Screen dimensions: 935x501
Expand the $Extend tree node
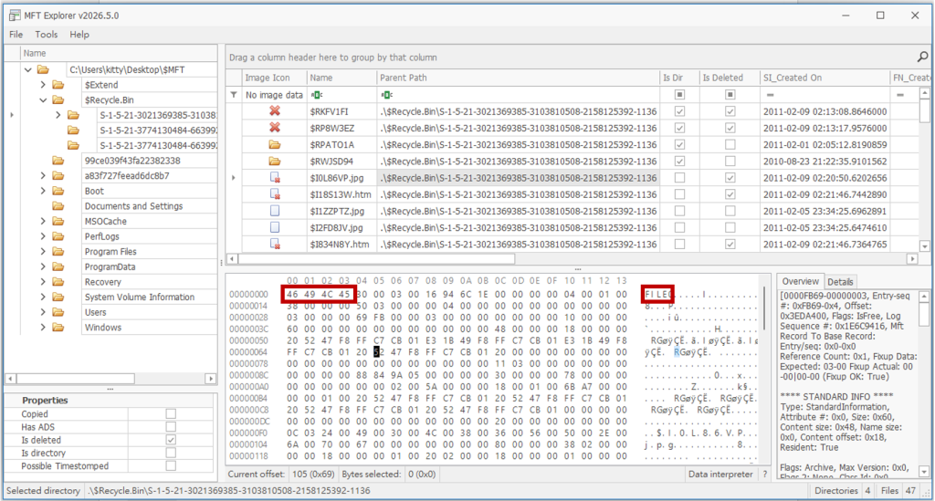tap(43, 85)
